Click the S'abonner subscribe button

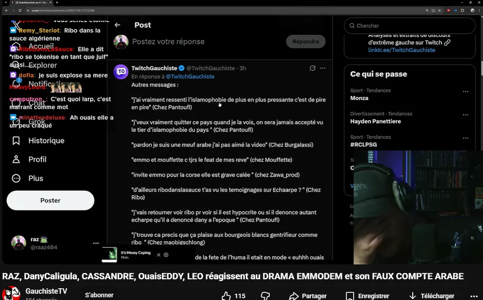(x=99, y=295)
